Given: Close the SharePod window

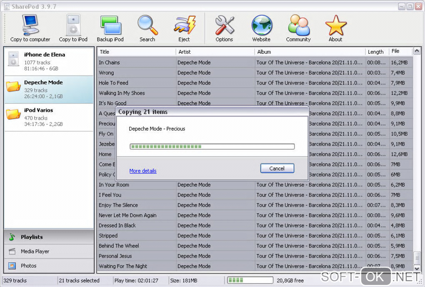Looking at the screenshot, I should [x=418, y=6].
